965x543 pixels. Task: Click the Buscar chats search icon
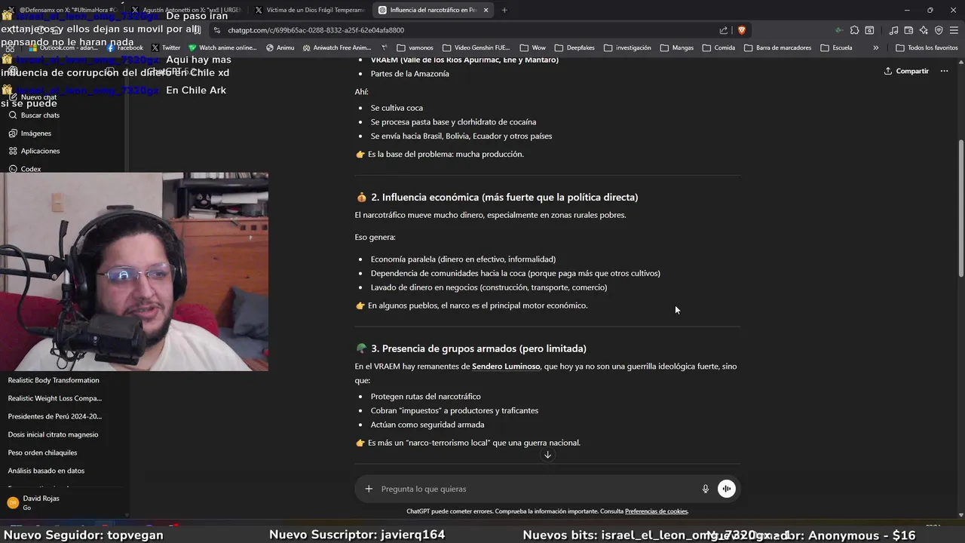(13, 115)
